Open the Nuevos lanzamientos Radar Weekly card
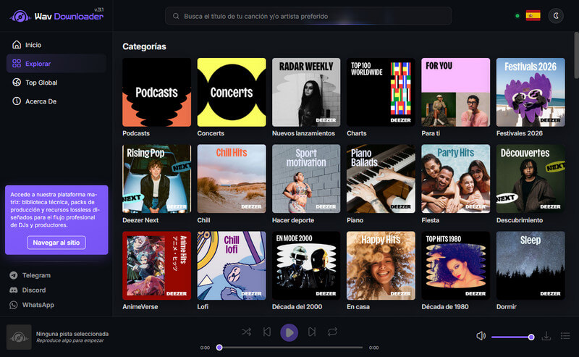This screenshot has width=579, height=357. tap(306, 92)
